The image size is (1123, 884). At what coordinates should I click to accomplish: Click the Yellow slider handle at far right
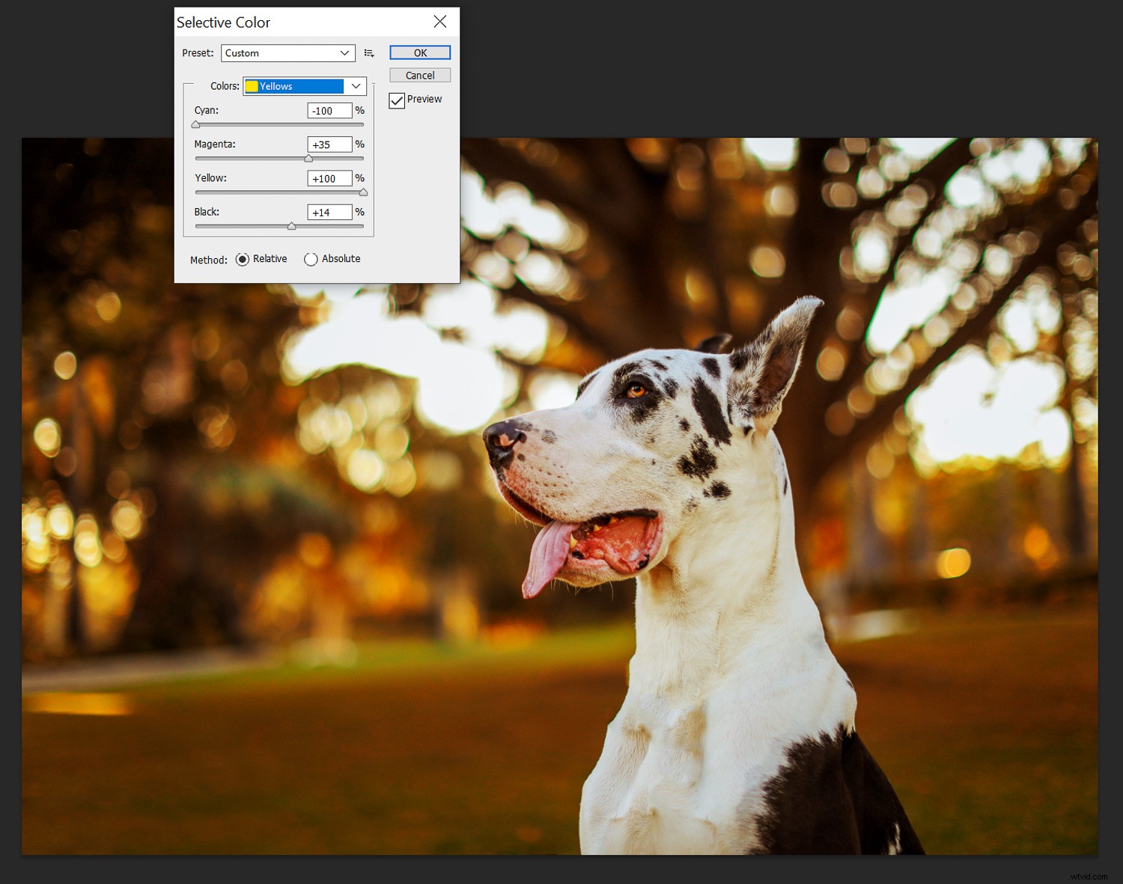364,192
